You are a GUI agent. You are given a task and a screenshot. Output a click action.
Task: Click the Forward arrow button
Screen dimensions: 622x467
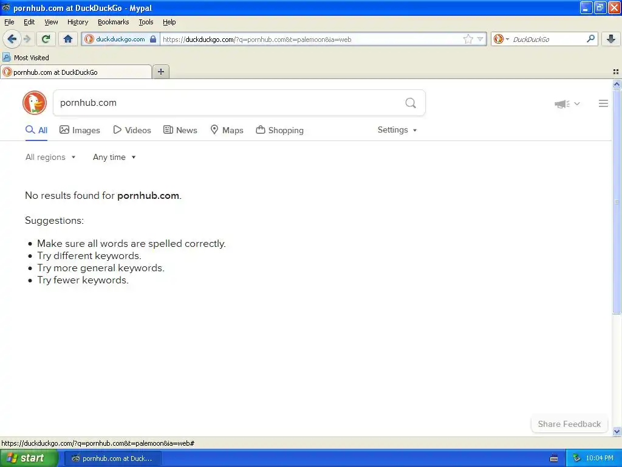27,39
